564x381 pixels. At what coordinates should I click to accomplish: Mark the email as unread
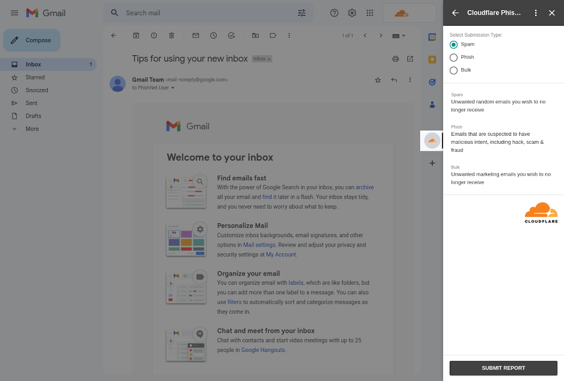pyautogui.click(x=196, y=36)
